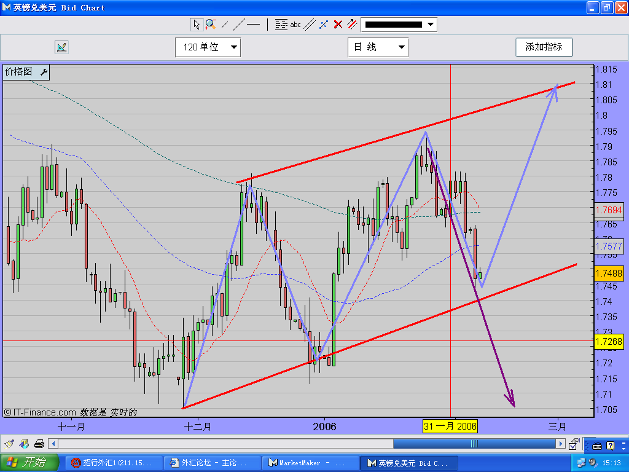This screenshot has width=629, height=472.
Task: Click the 2006 date axis label
Action: coord(324,427)
